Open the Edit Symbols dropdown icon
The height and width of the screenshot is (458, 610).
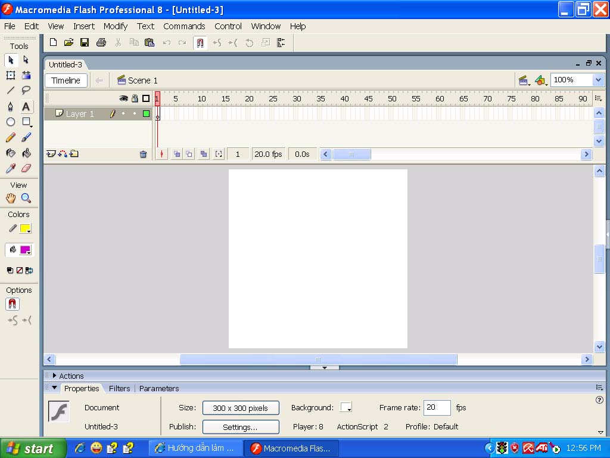[x=541, y=81]
